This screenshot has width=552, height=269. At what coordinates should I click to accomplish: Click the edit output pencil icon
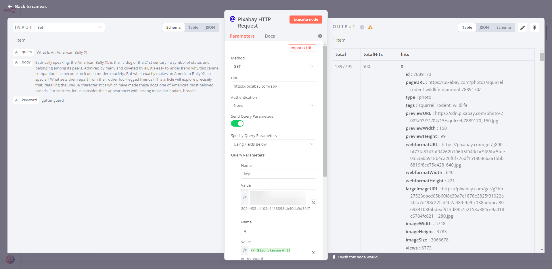coord(522,27)
